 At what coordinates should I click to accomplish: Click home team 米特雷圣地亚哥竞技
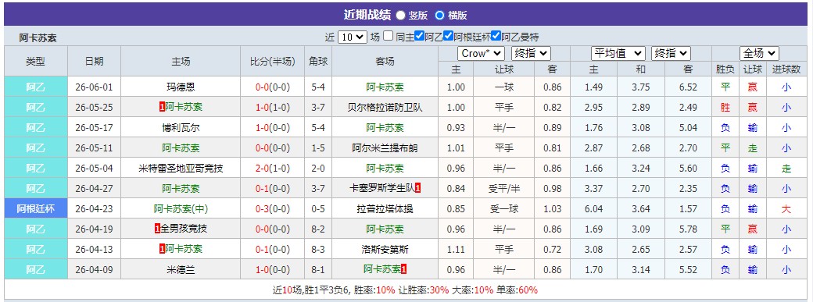[x=181, y=169]
